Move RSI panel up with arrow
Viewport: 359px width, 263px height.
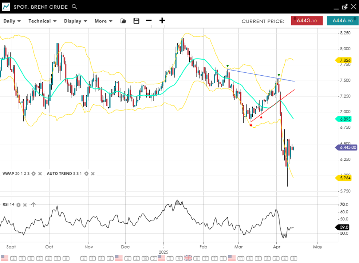click(33, 205)
